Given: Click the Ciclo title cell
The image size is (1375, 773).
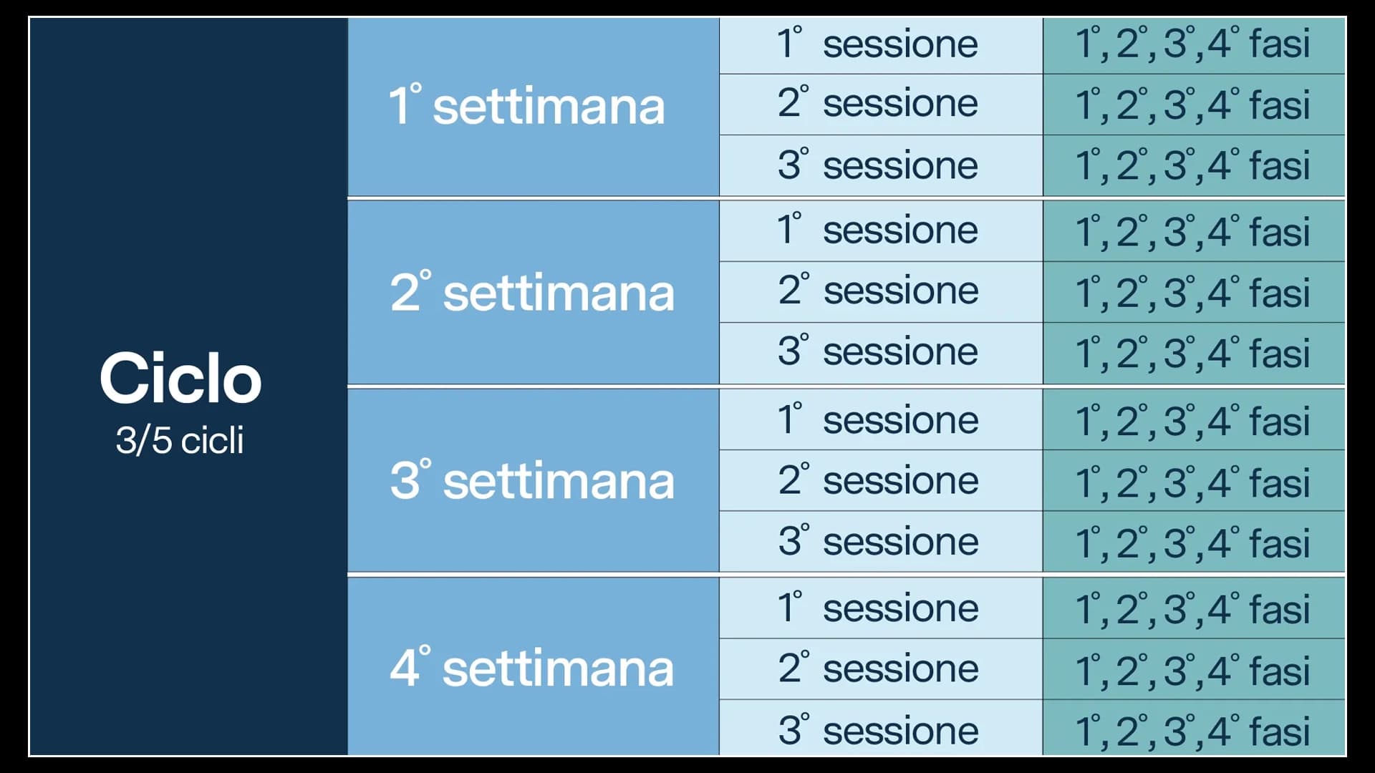Looking at the screenshot, I should 180,378.
